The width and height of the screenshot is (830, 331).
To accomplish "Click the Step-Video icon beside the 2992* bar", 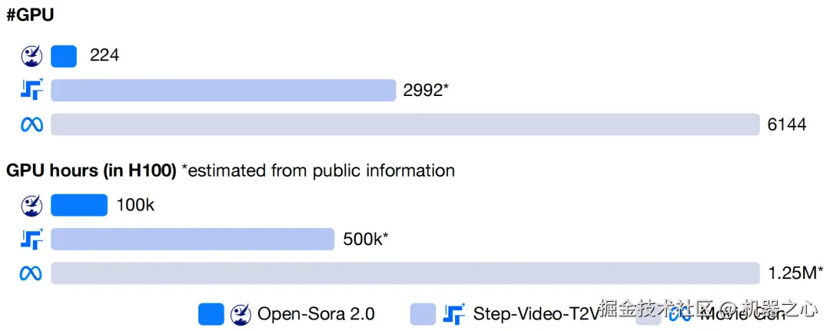I will tap(32, 89).
